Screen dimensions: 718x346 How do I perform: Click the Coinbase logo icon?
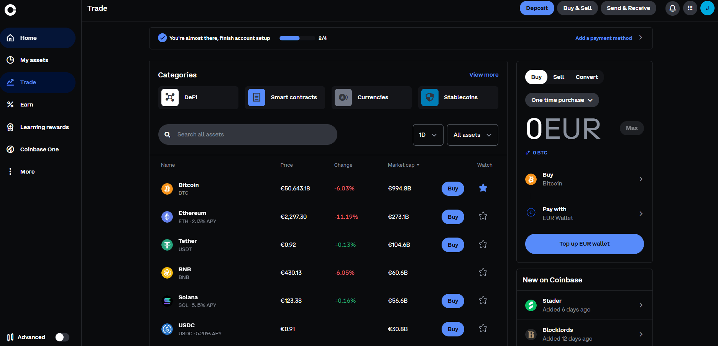[x=10, y=10]
